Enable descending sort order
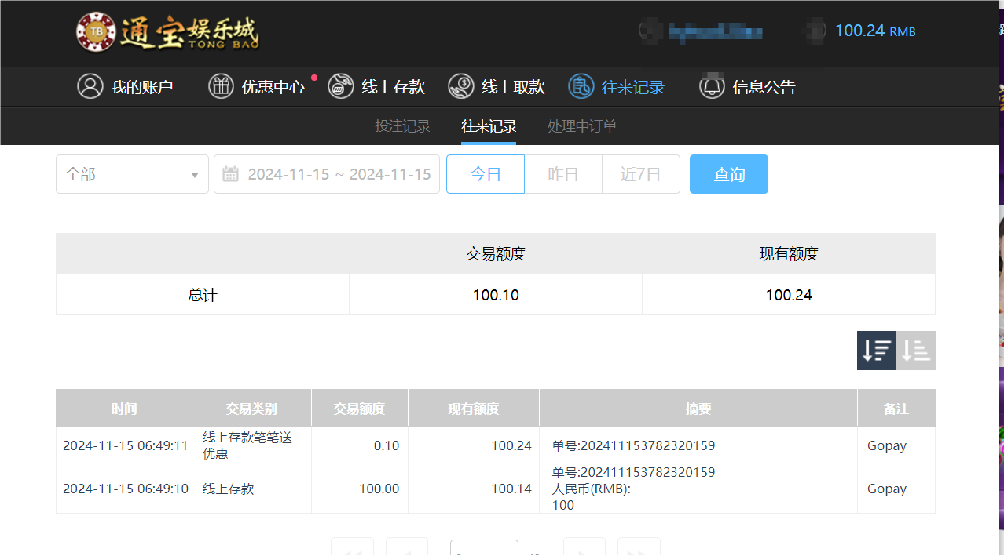This screenshot has width=1004, height=556. (x=876, y=350)
